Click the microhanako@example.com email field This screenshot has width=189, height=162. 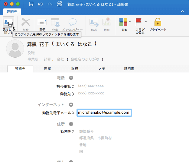tap(104, 113)
